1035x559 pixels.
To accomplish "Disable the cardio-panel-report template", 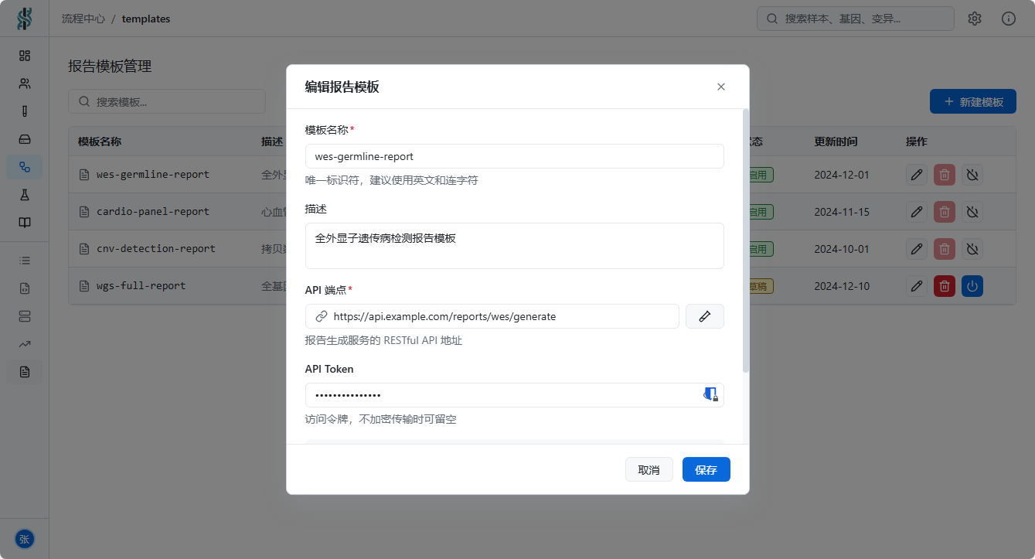I will pyautogui.click(x=972, y=212).
